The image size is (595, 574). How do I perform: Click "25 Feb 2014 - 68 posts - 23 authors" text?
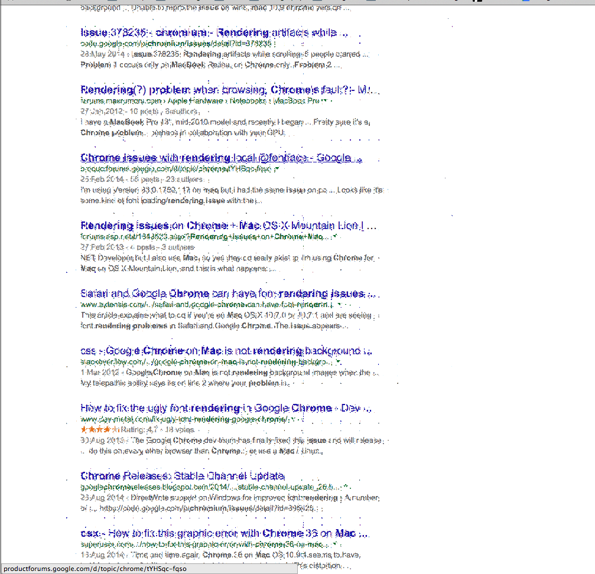pyautogui.click(x=142, y=180)
